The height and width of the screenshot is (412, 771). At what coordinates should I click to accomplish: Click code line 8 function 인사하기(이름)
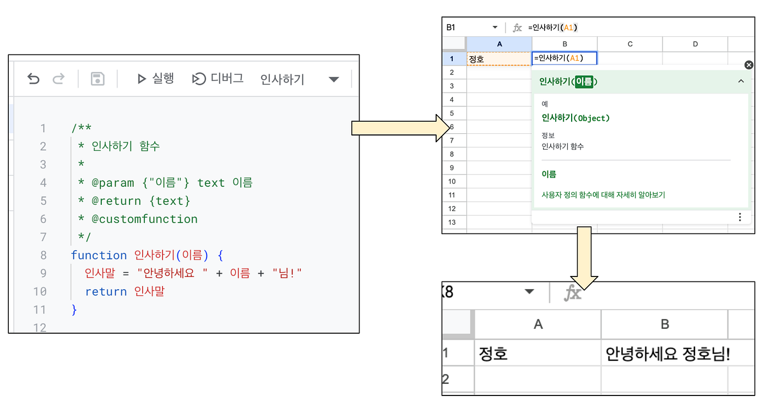[147, 255]
